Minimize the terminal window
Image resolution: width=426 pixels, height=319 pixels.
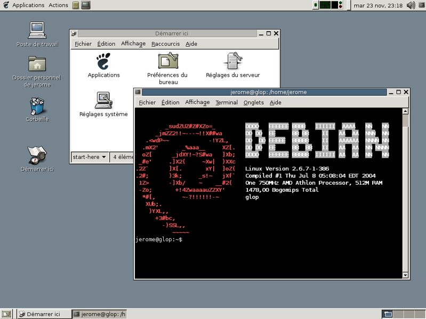click(x=391, y=92)
